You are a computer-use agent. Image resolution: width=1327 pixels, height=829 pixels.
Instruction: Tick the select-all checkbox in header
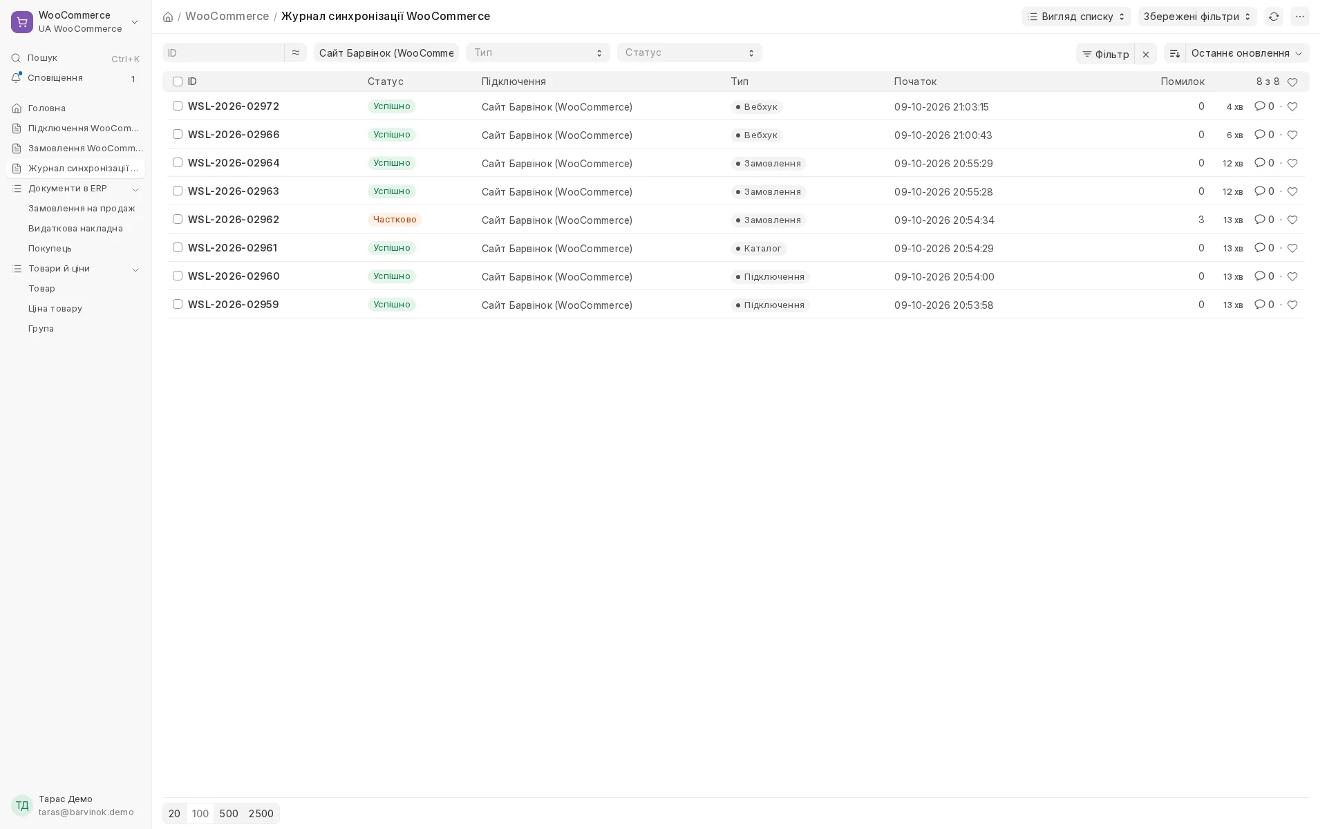point(178,82)
